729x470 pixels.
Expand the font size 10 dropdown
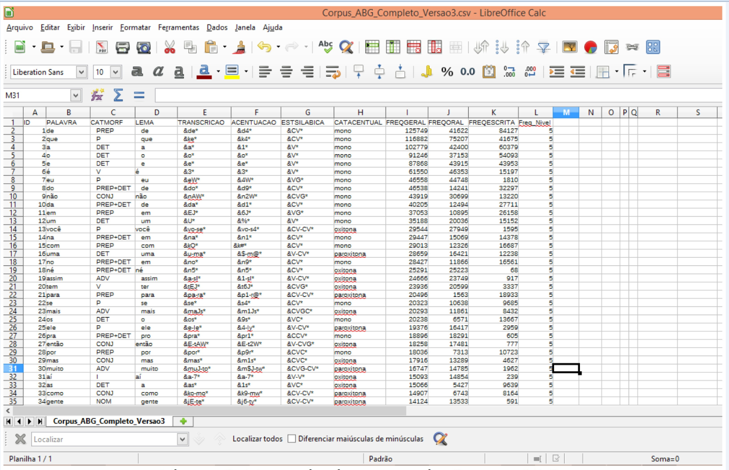115,72
